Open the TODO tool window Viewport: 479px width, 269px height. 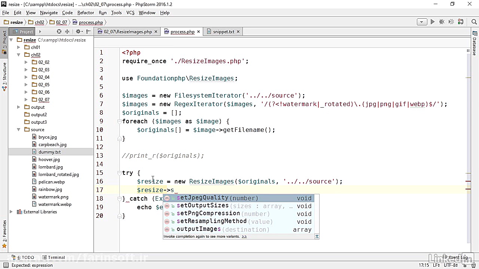click(23, 257)
